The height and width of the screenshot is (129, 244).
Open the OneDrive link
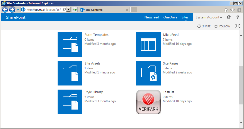point(170,17)
